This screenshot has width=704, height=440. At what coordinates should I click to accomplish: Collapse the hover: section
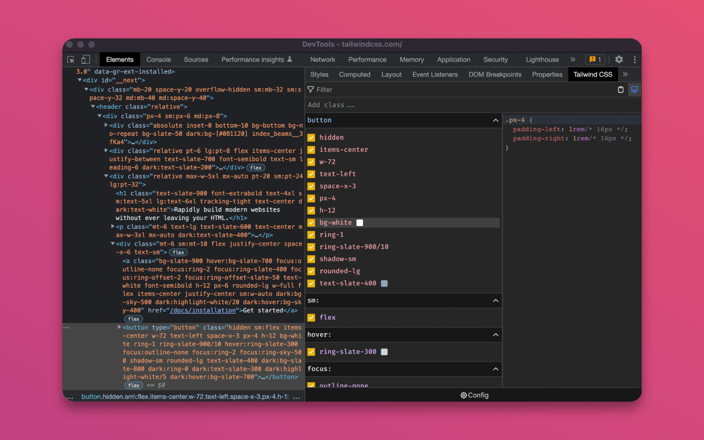pos(496,334)
